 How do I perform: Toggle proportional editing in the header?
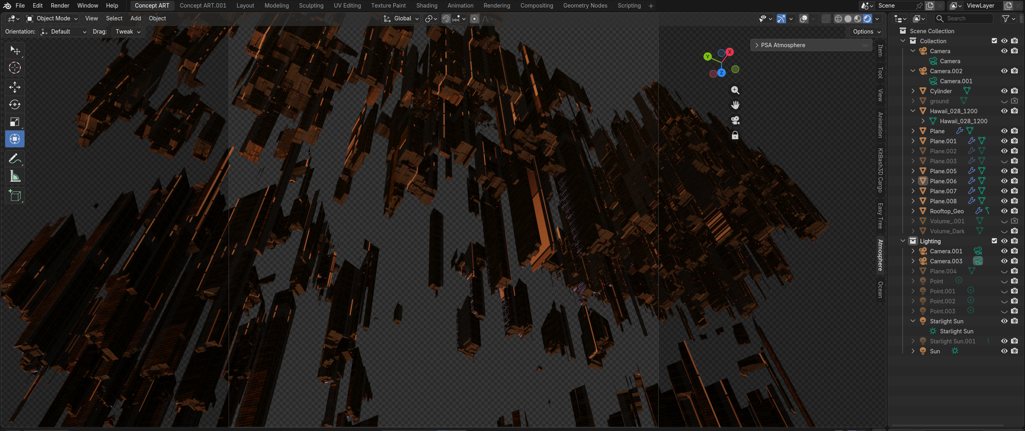pyautogui.click(x=474, y=18)
